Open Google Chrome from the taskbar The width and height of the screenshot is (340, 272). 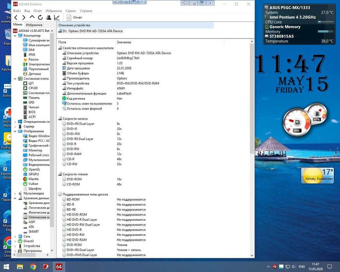pos(33,267)
